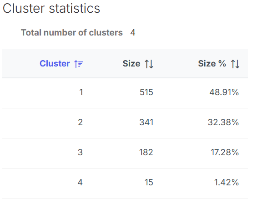The image size is (257, 204).
Task: Click the Size column sort arrows icon
Action: coord(149,64)
